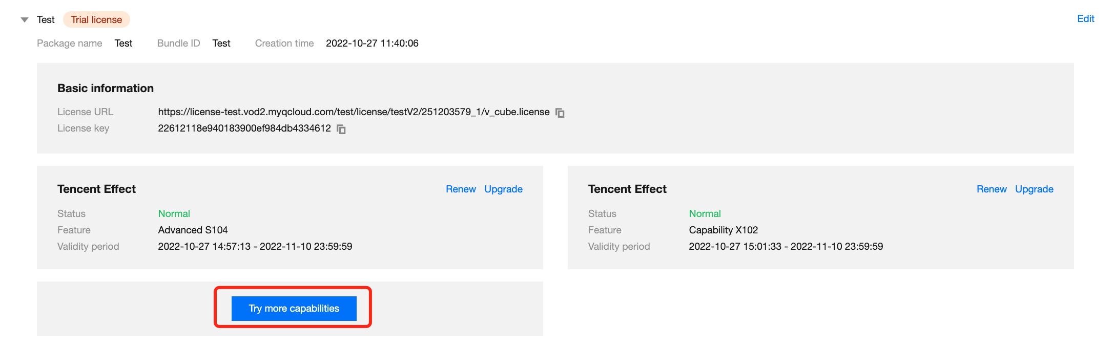Click the Trial license badge
The image size is (1114, 347).
(96, 20)
